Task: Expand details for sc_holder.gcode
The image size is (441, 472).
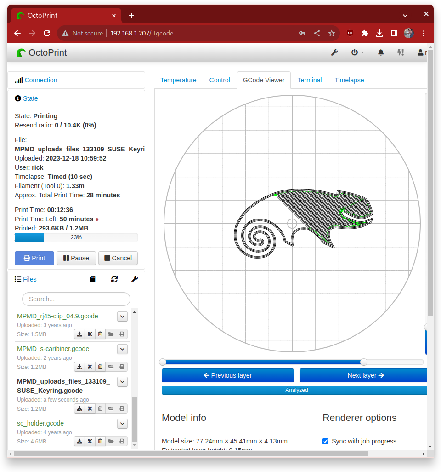Action: coord(122,423)
